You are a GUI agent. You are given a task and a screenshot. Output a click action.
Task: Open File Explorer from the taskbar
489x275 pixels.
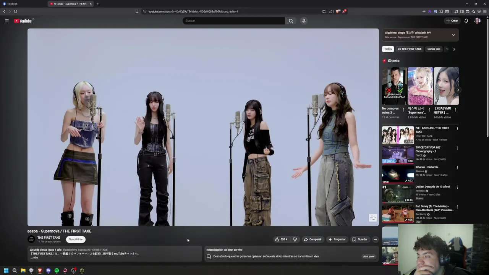click(x=23, y=270)
